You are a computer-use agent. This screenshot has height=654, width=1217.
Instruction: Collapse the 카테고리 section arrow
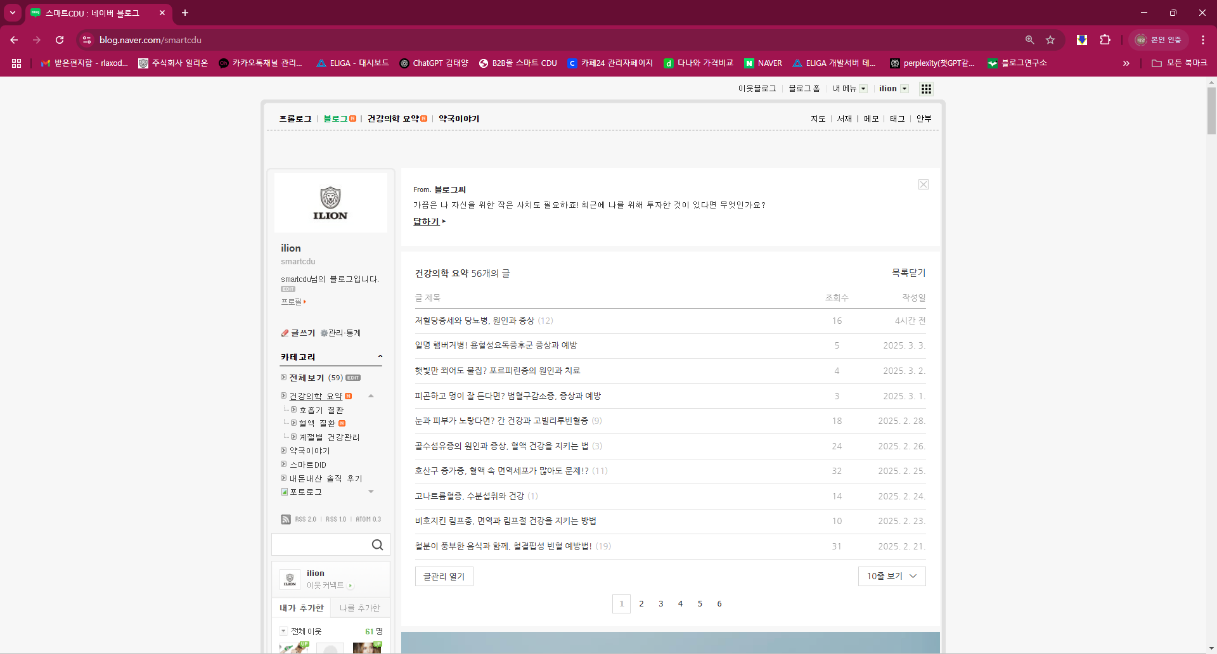coord(380,357)
